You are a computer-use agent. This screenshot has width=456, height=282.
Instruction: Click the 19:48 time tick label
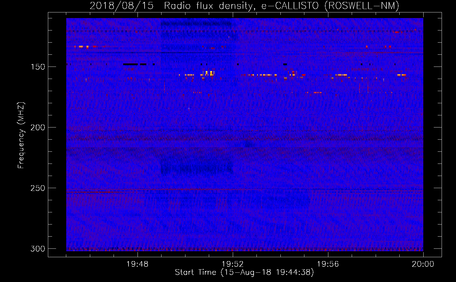coord(138,264)
